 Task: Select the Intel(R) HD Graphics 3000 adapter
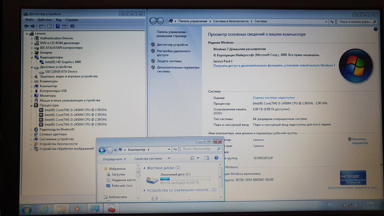point(63,62)
